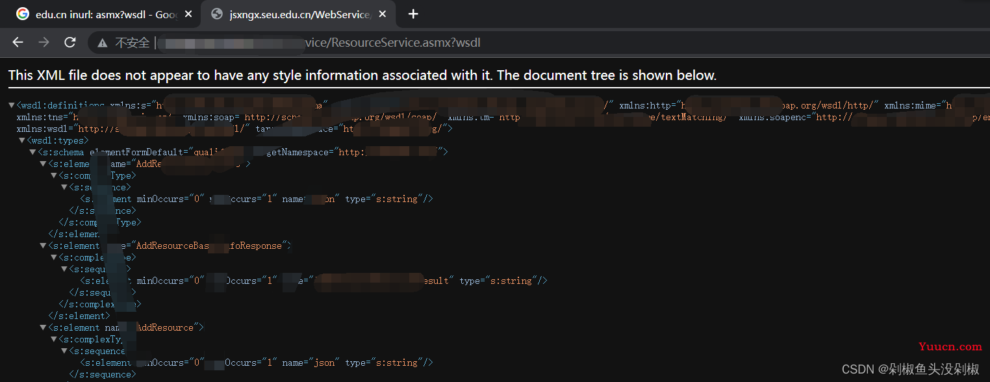Click the last visible </s:sequence> closing tag

[x=102, y=374]
